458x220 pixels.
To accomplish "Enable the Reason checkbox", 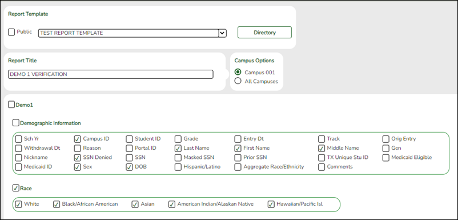I will click(x=78, y=148).
